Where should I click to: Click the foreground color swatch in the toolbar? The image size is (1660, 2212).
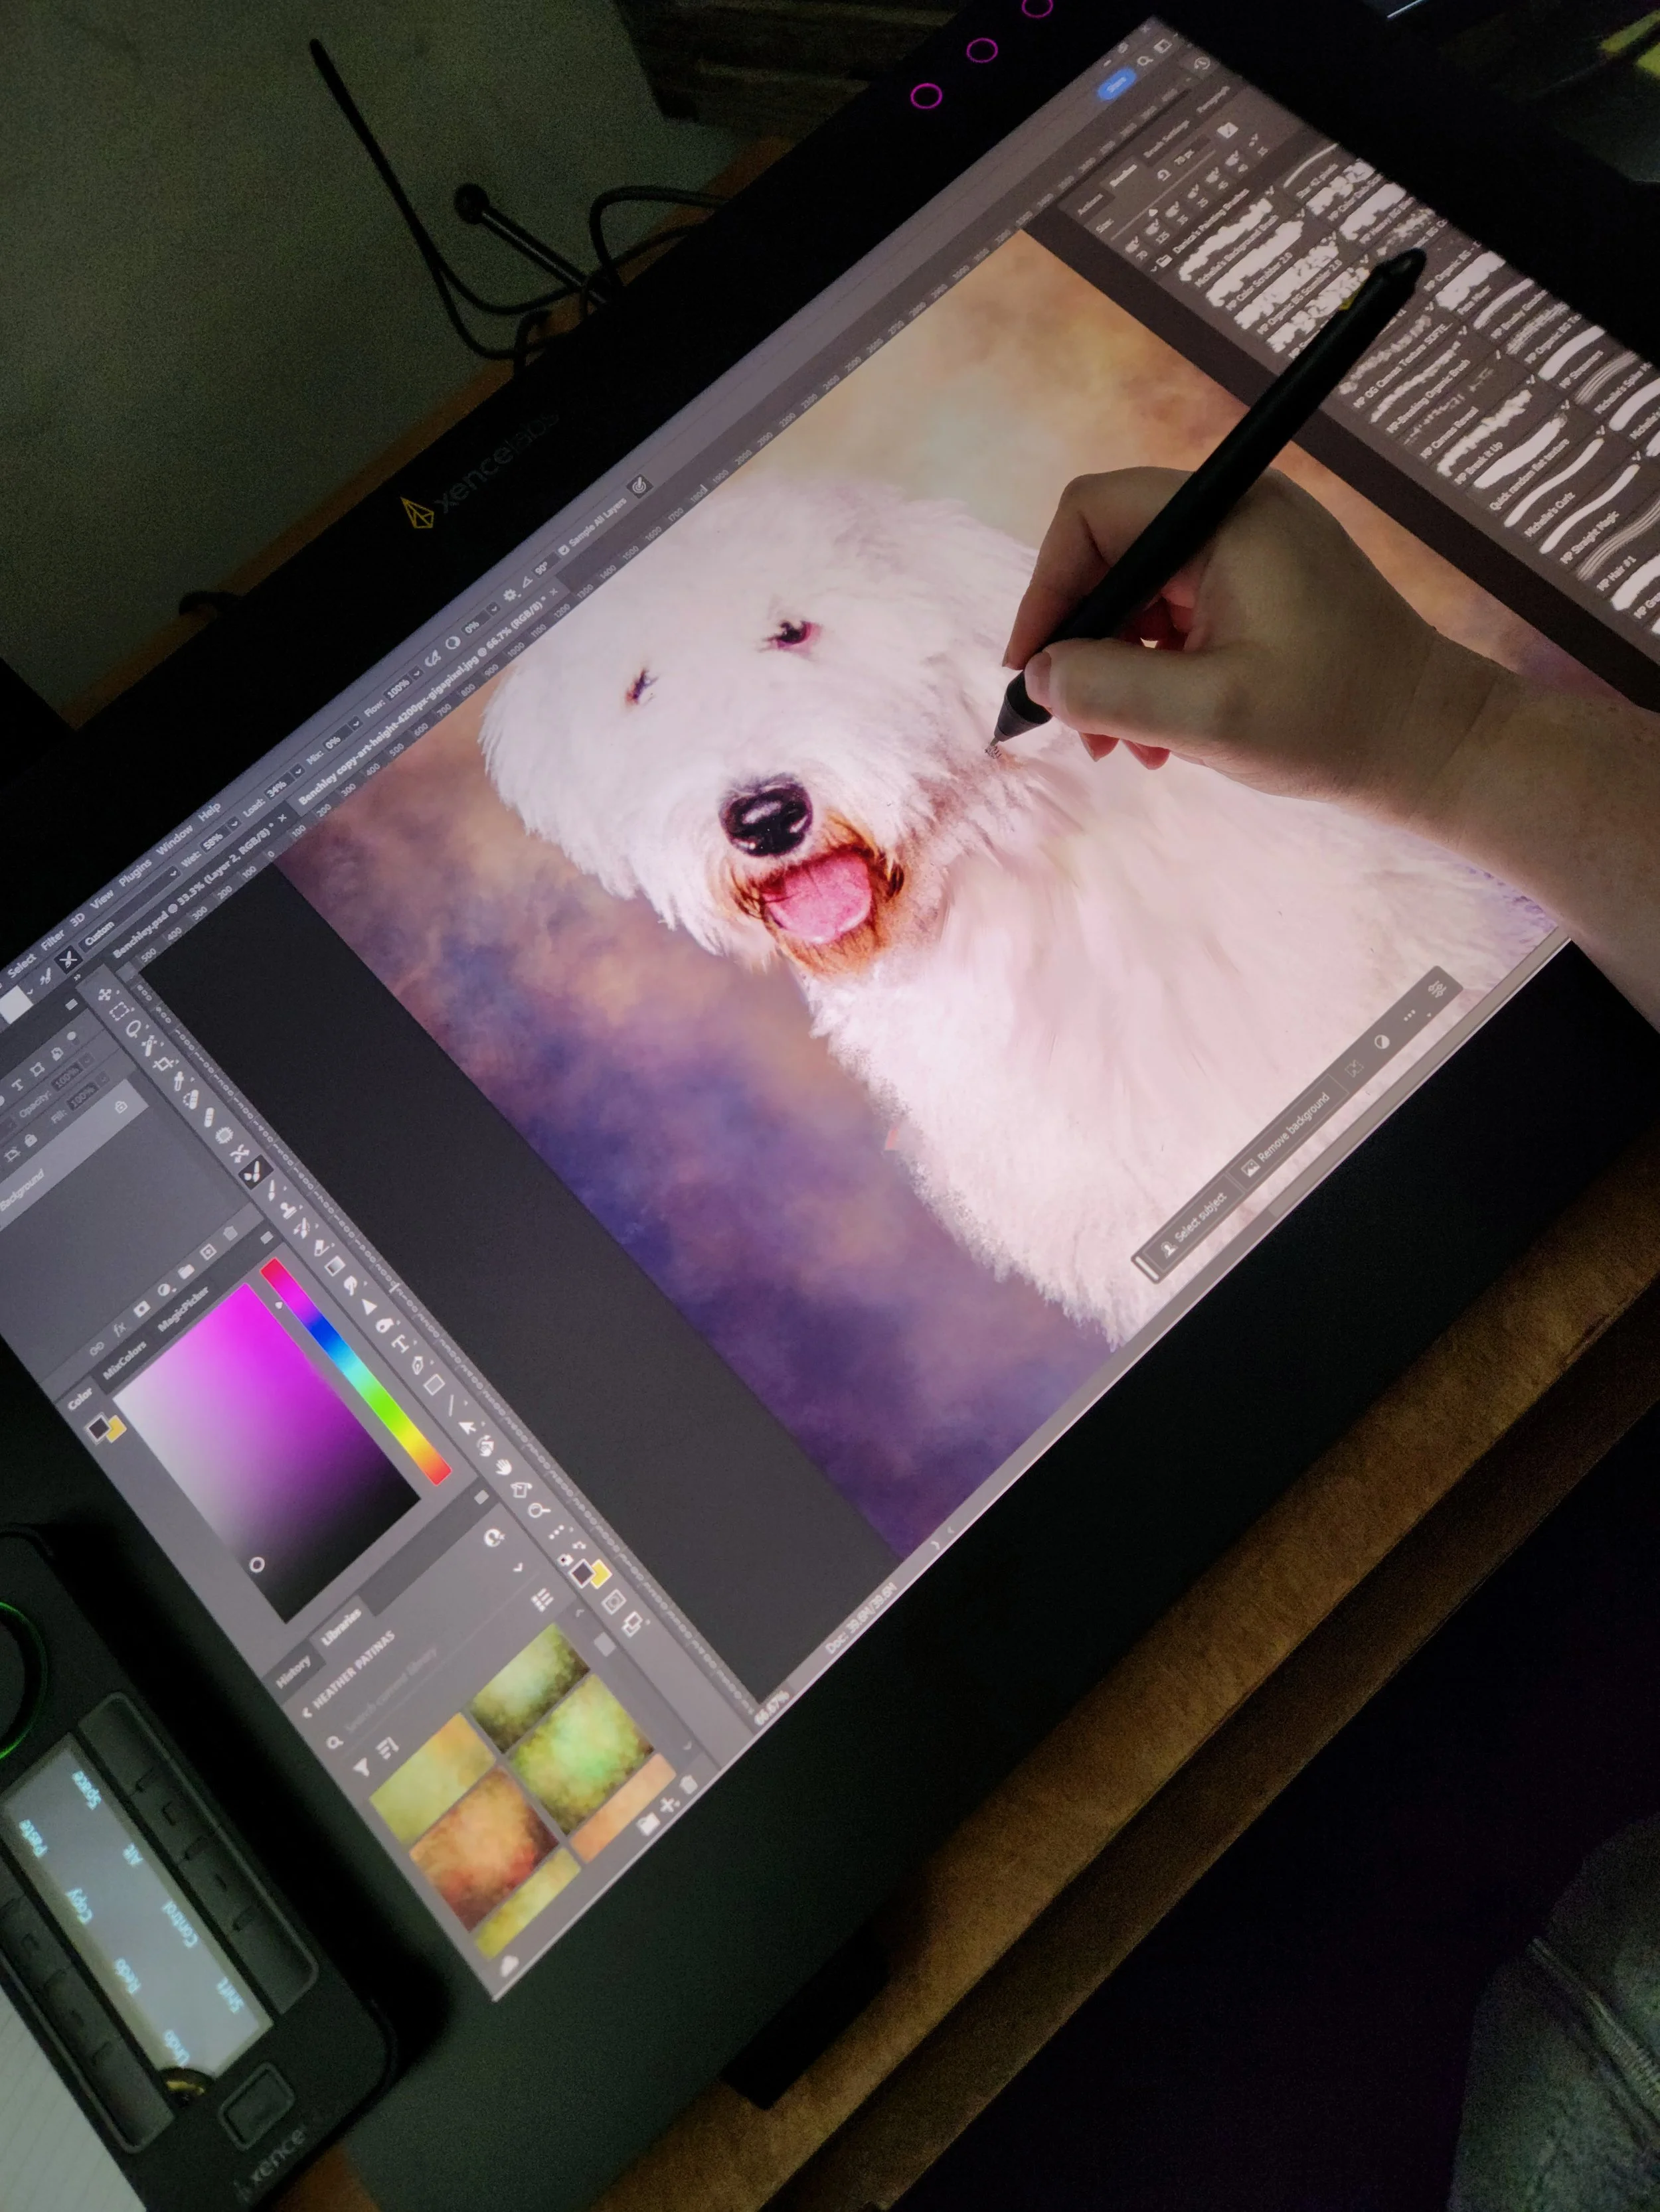tap(582, 1572)
